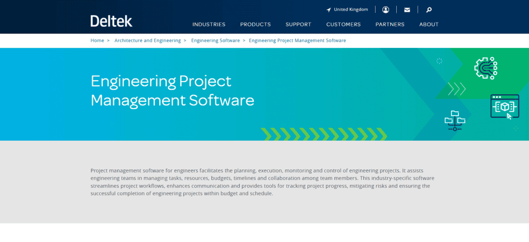This screenshot has width=529, height=242.
Task: Open Architecture and Engineering breadcrumb link
Action: 147,40
